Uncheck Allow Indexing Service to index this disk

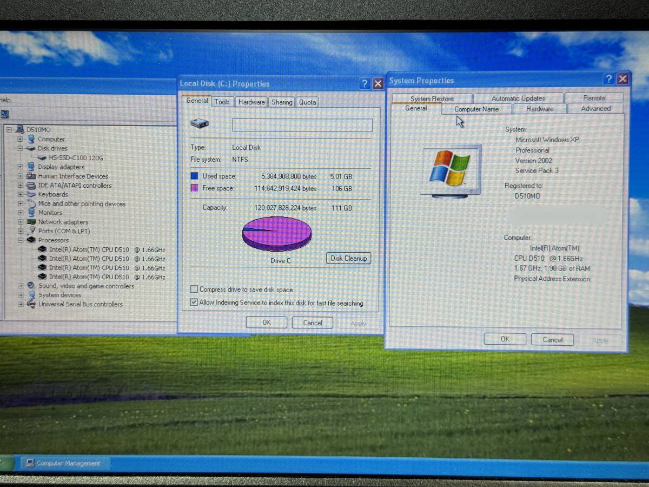click(194, 302)
